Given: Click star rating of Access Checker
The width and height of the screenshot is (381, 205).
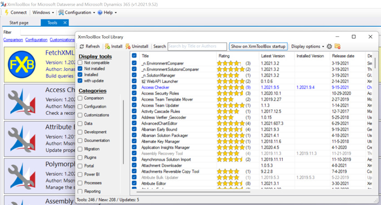Looking at the screenshot, I should coord(230,88).
